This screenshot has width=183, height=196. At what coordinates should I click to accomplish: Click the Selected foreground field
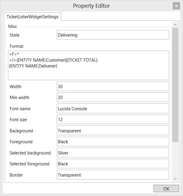(x=113, y=164)
